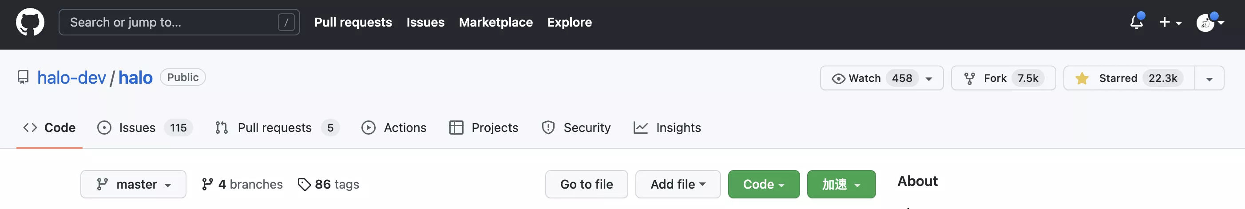Open the halo-dev owner link
Image resolution: width=1245 pixels, height=209 pixels.
[x=71, y=77]
